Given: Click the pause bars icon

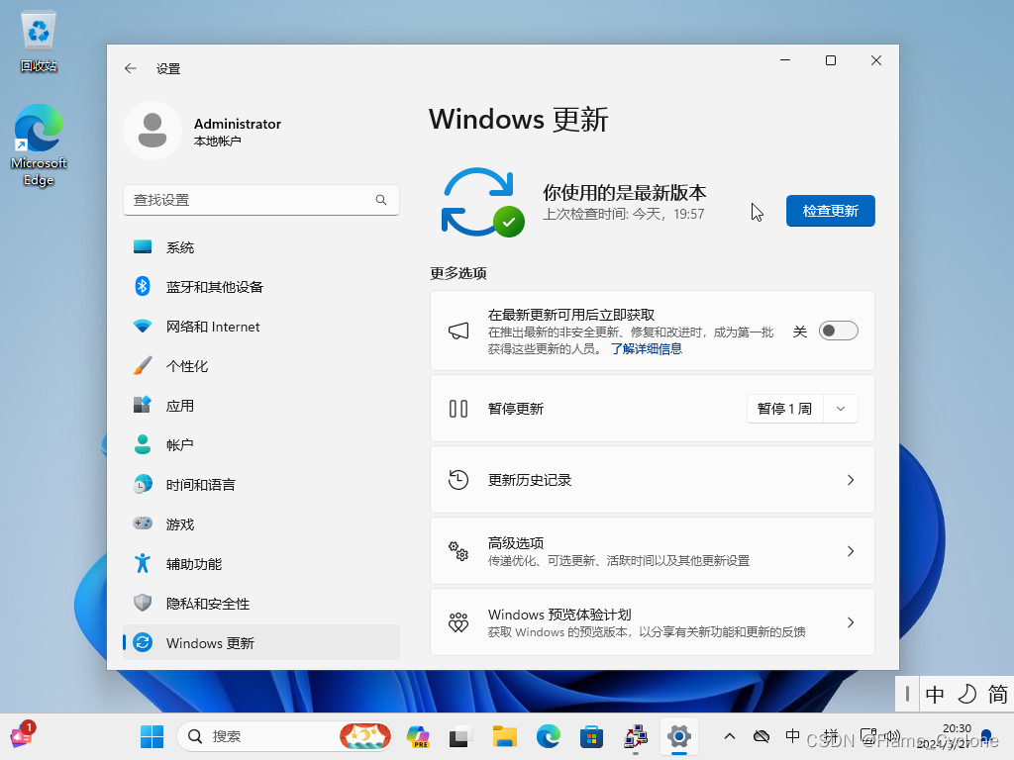Looking at the screenshot, I should 458,409.
